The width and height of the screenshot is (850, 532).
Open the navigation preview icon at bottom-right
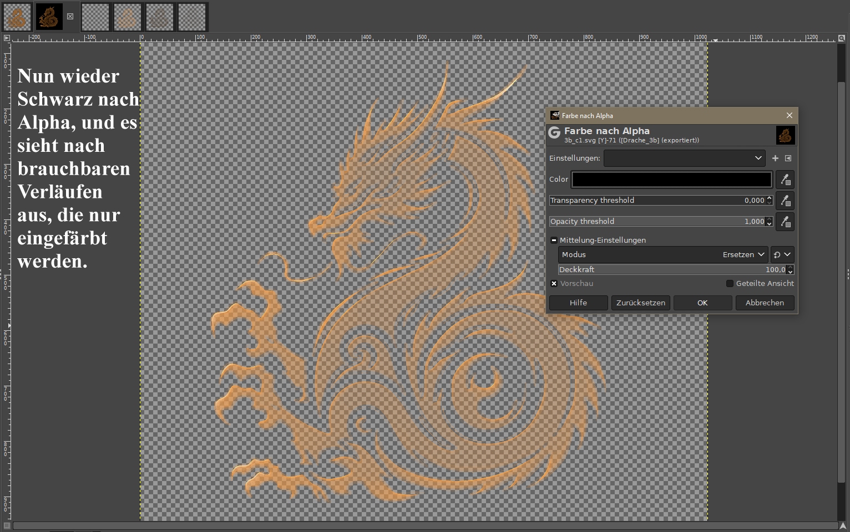(843, 526)
